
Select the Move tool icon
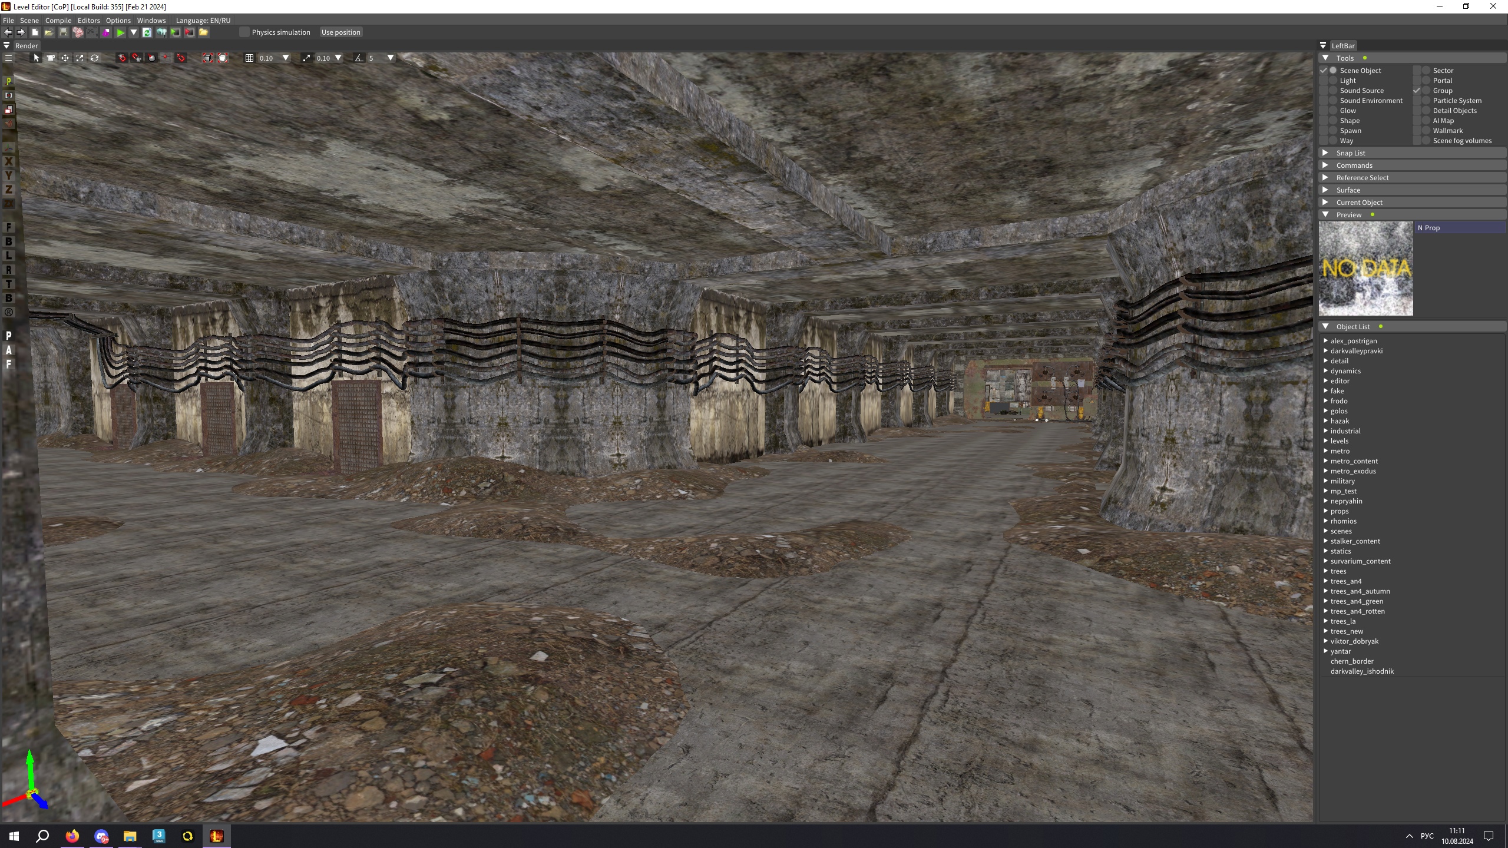point(65,58)
